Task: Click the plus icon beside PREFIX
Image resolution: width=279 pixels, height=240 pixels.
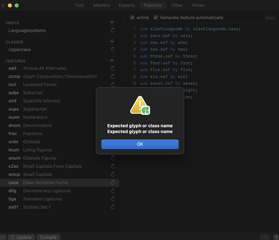Action: [x=112, y=22]
